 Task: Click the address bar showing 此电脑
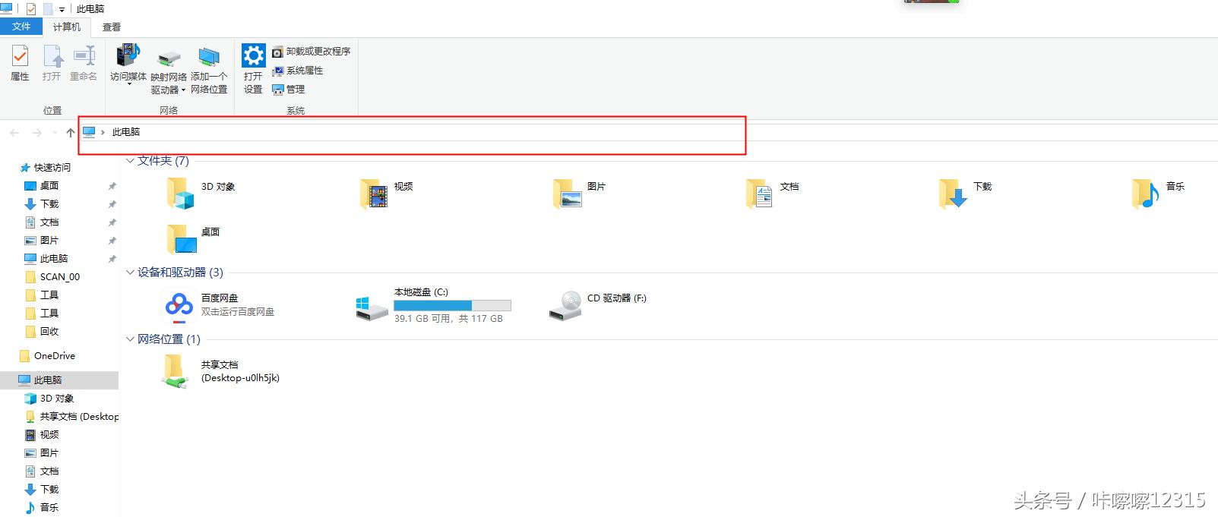[413, 132]
